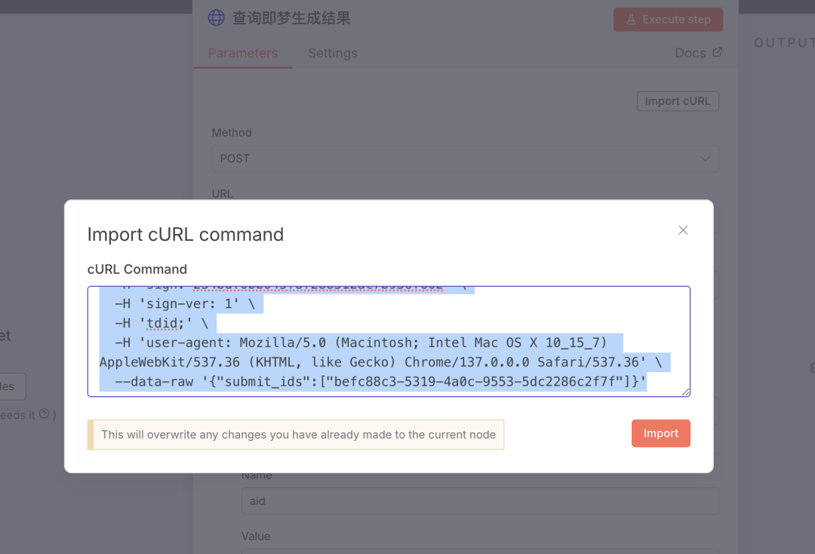
Task: Place cursor inside the cURL Command textarea
Action: (389, 340)
